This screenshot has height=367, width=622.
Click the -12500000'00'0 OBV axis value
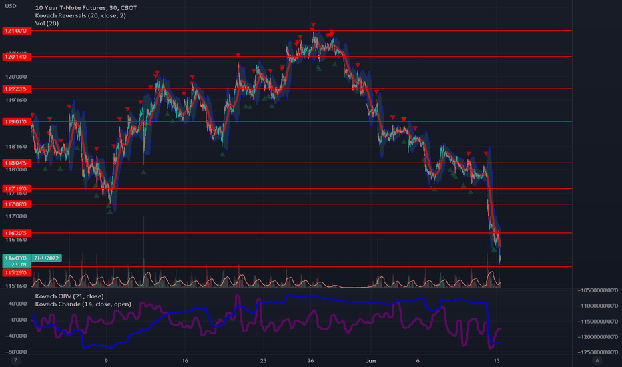pos(598,352)
